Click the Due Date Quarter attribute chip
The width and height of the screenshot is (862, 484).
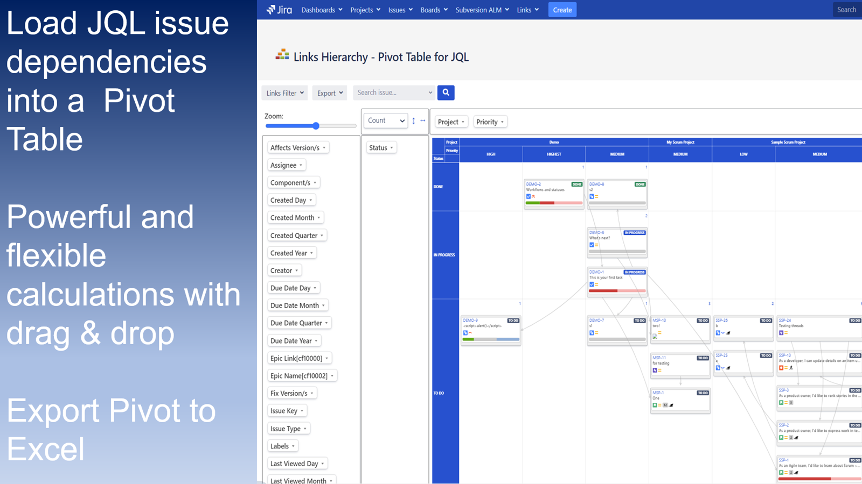[300, 323]
